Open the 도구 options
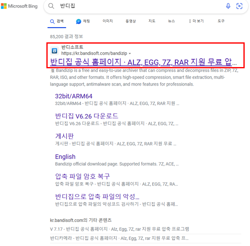Viewport: 250px width, 246px height. coord(221,21)
